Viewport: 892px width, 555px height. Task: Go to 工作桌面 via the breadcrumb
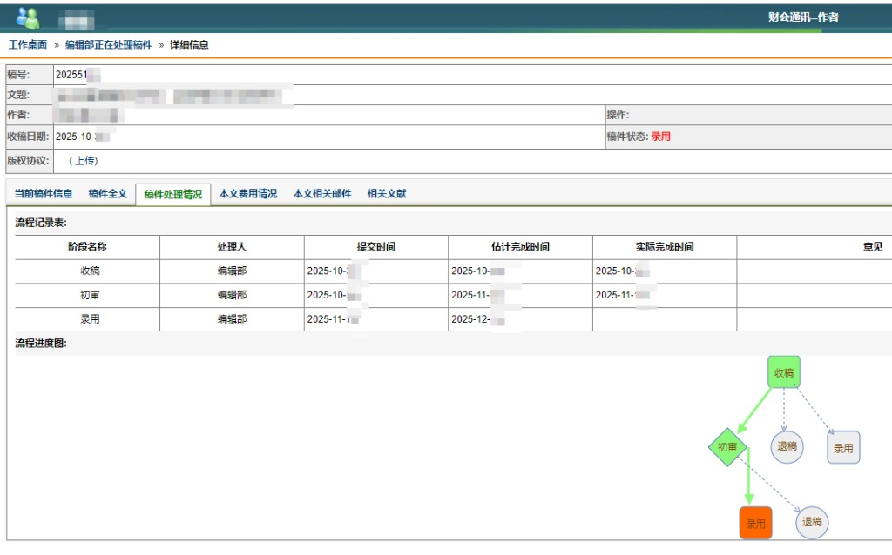28,44
